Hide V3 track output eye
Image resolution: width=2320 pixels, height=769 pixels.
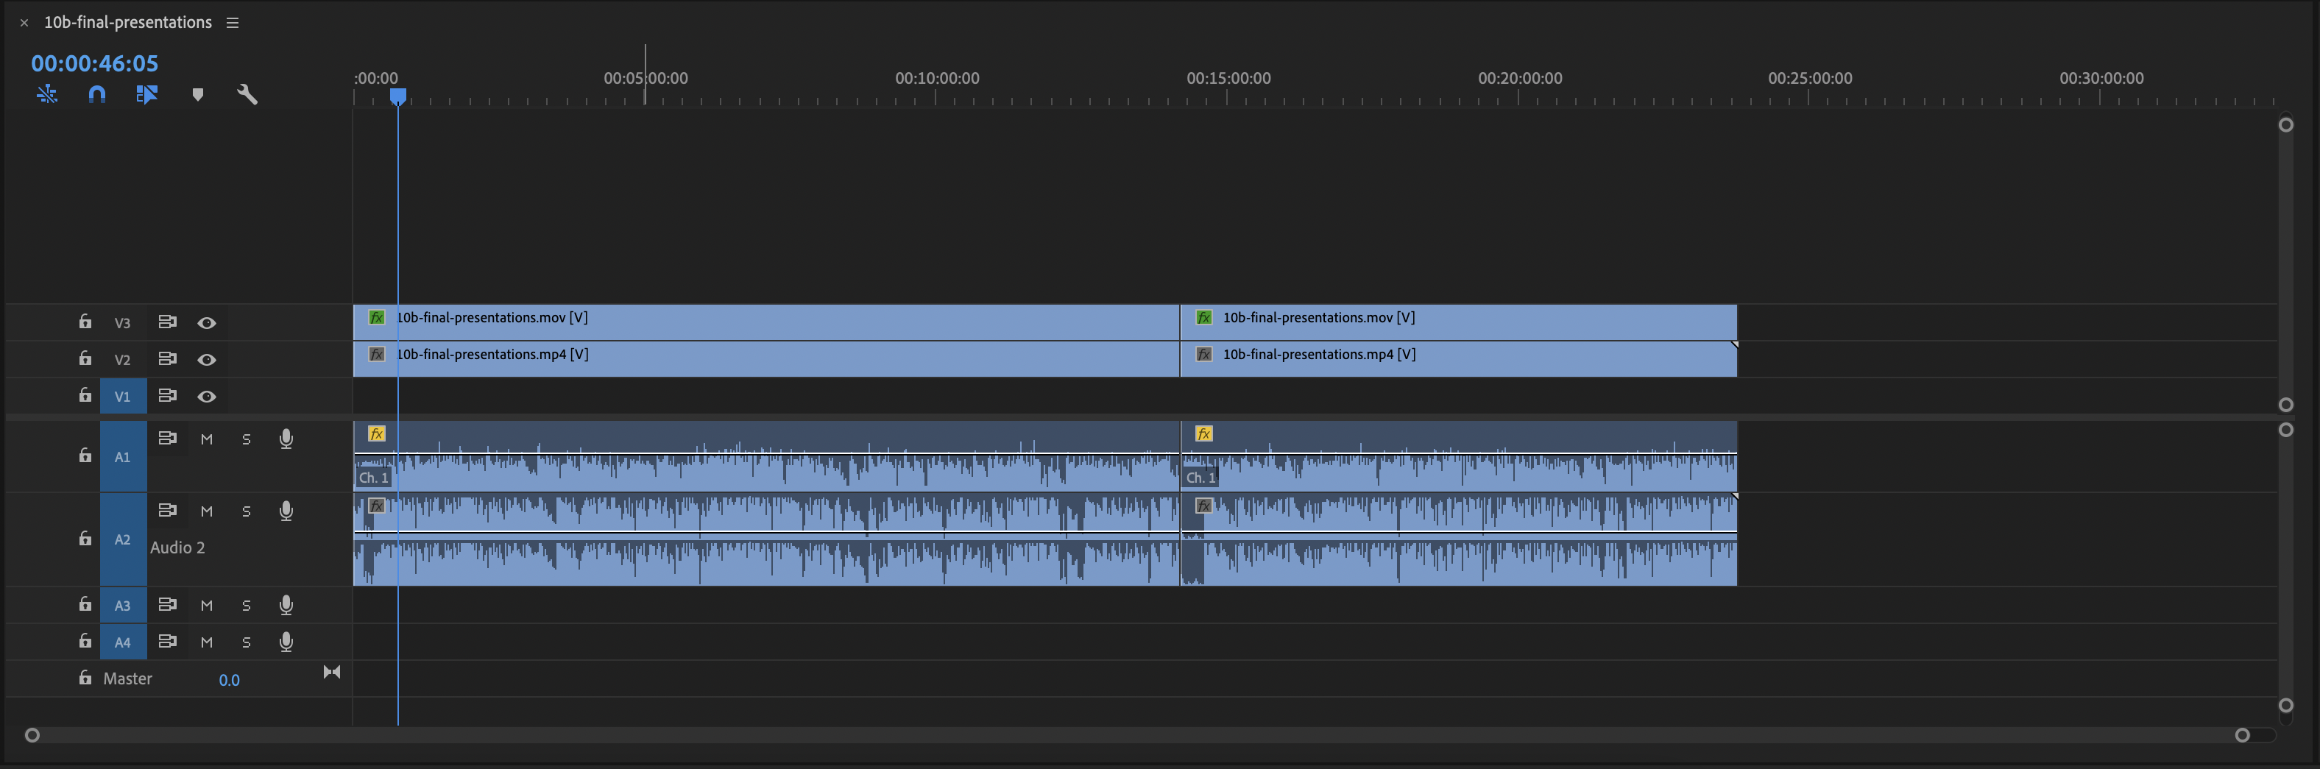coord(207,323)
